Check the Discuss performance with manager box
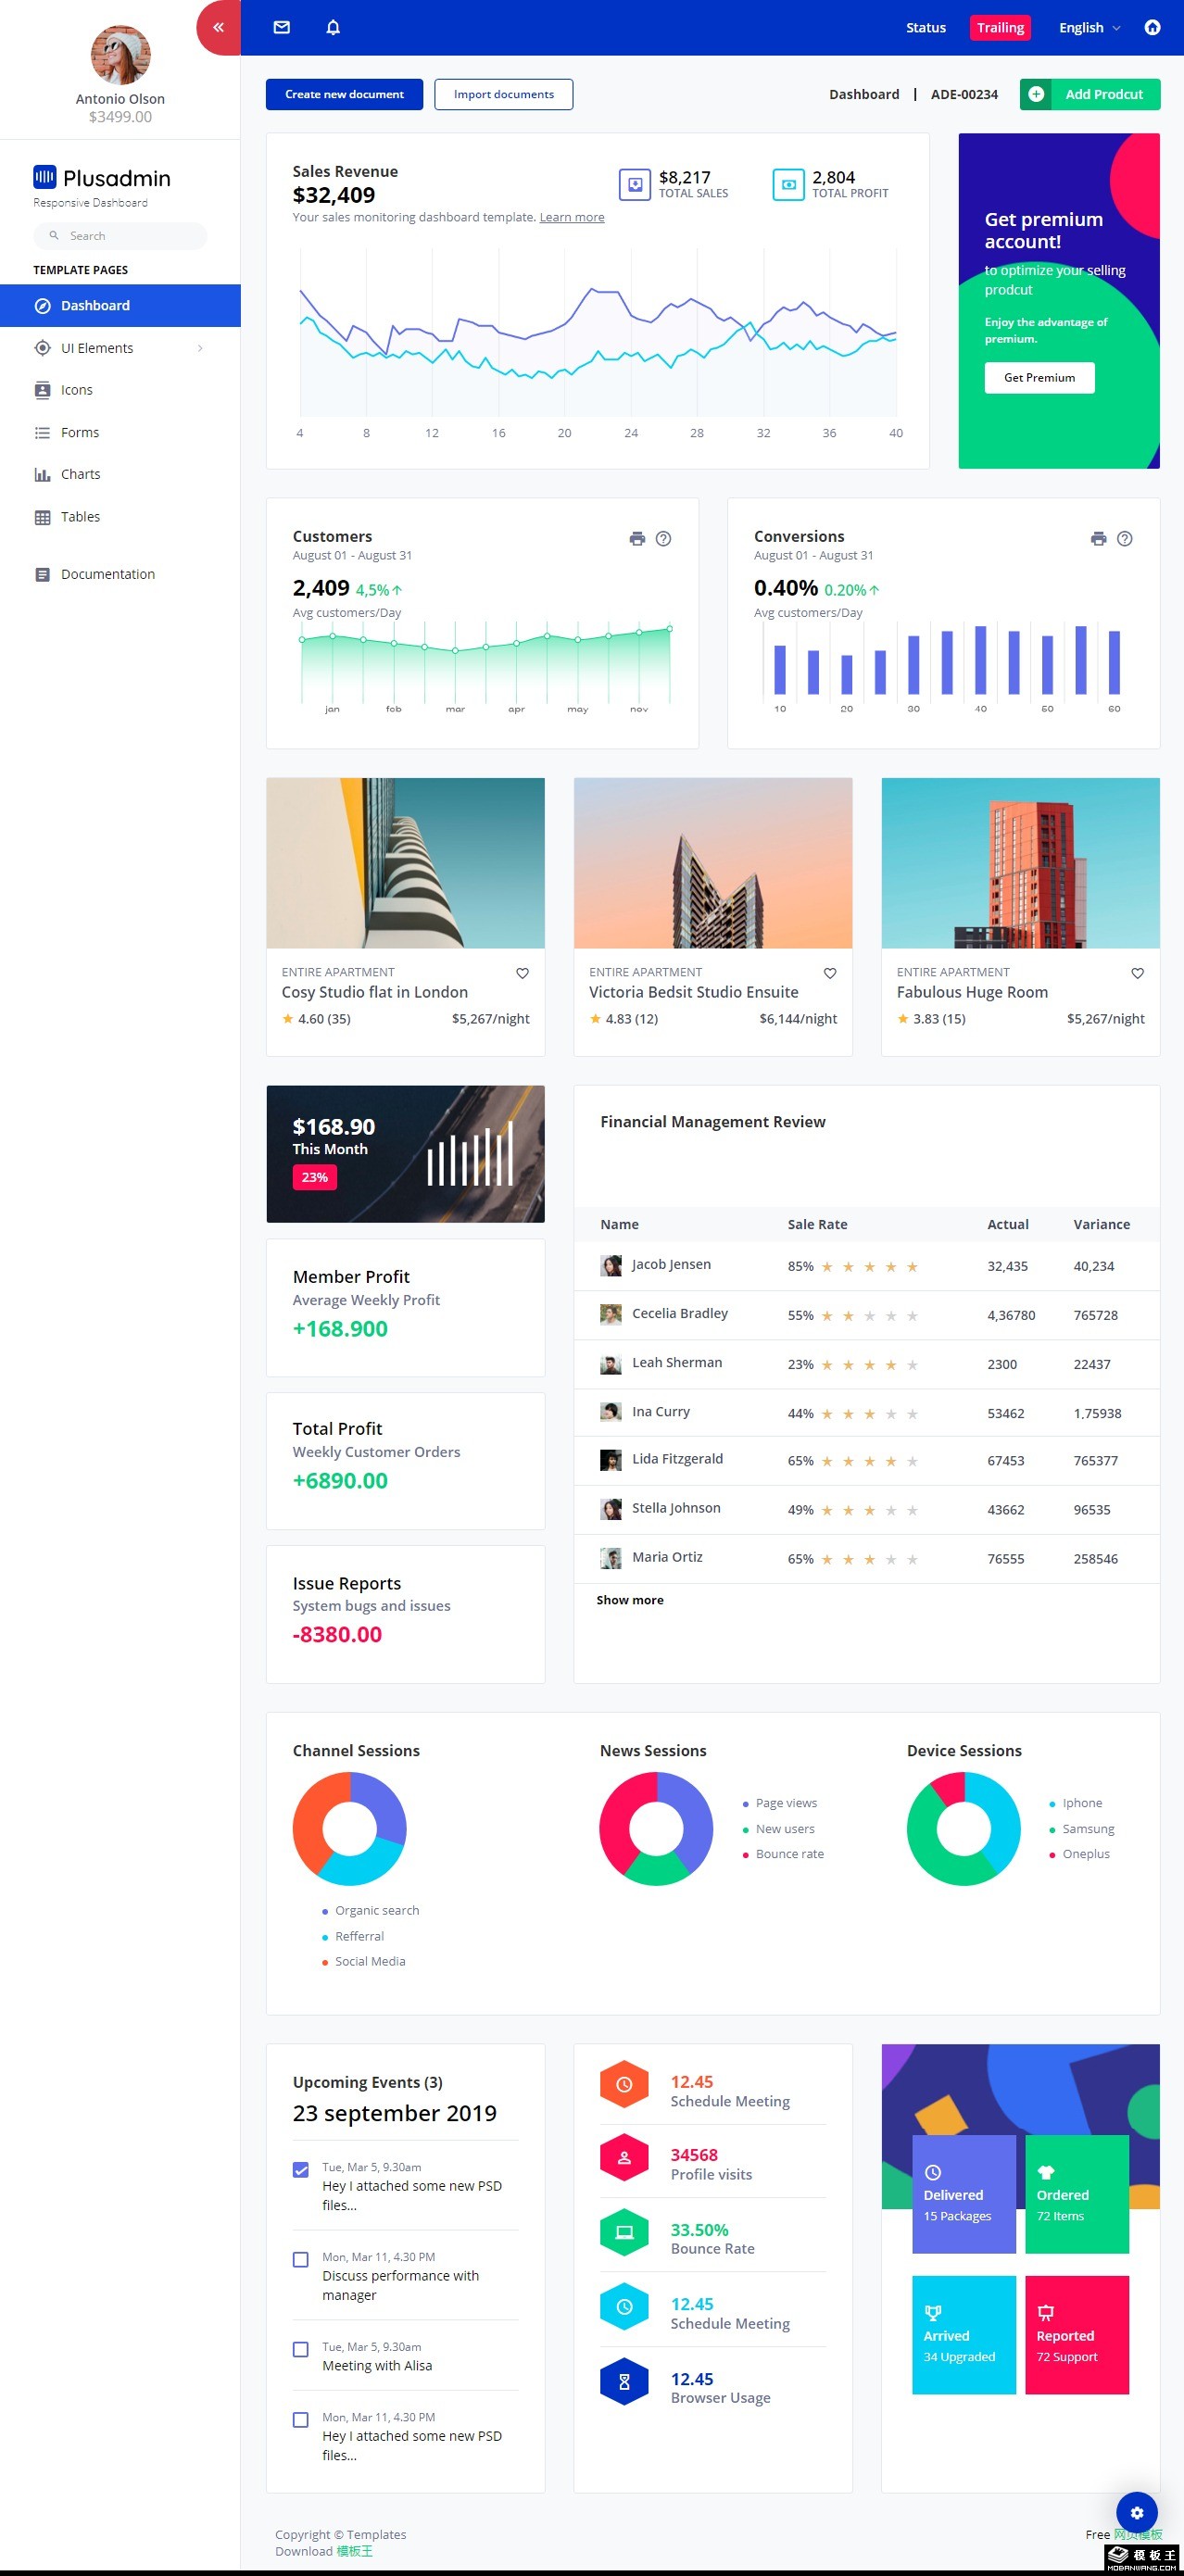The width and height of the screenshot is (1184, 2576). click(301, 2259)
